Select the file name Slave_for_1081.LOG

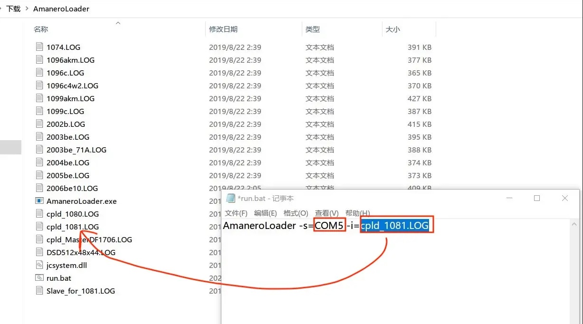[81, 291]
